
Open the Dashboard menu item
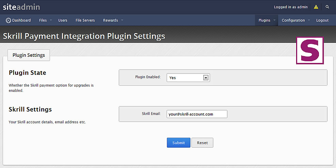[x=18, y=20]
